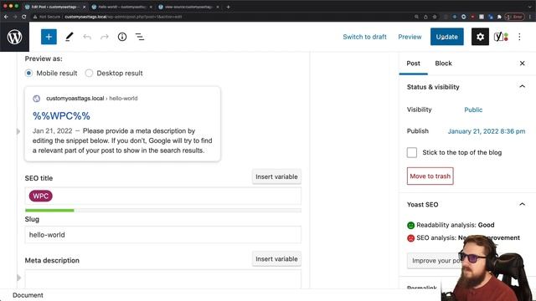
Task: Click the WPC variable tag in SEO title
Action: tap(41, 196)
